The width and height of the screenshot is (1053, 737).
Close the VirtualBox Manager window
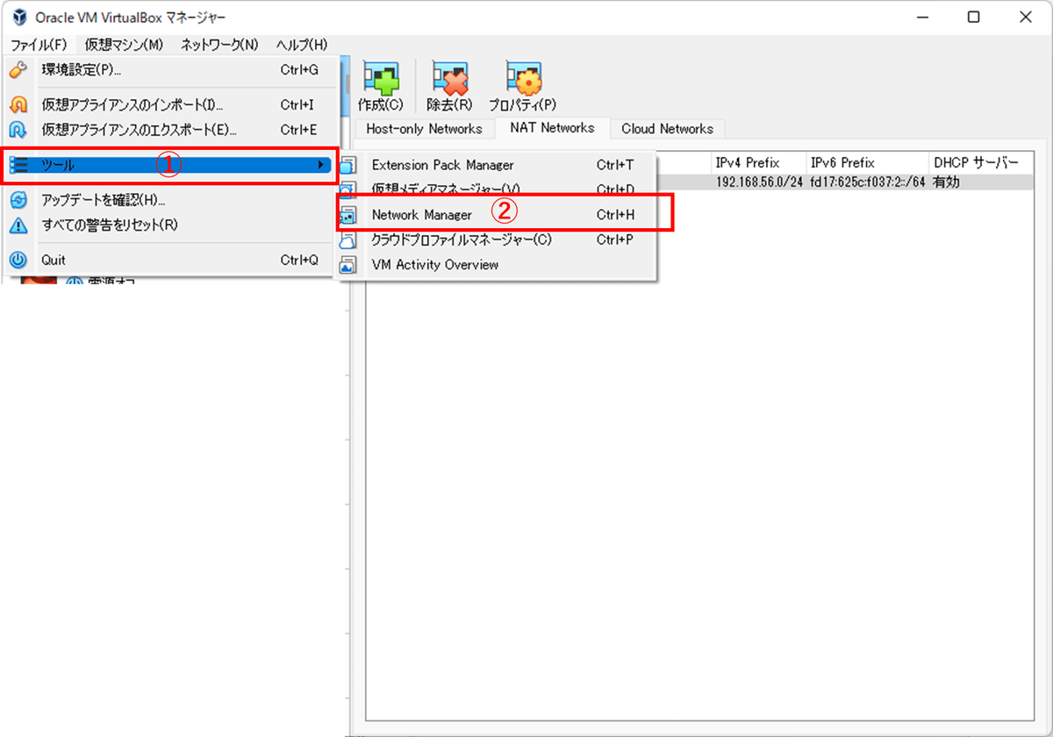pyautogui.click(x=1025, y=18)
